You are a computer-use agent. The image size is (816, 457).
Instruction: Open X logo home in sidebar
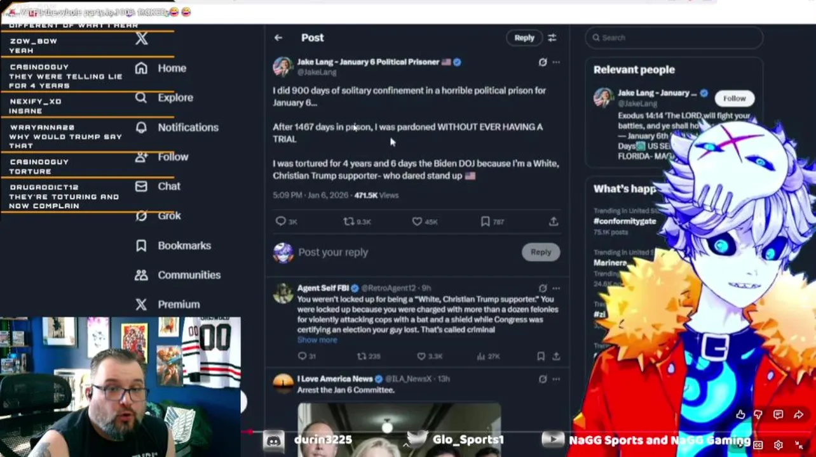(x=141, y=39)
